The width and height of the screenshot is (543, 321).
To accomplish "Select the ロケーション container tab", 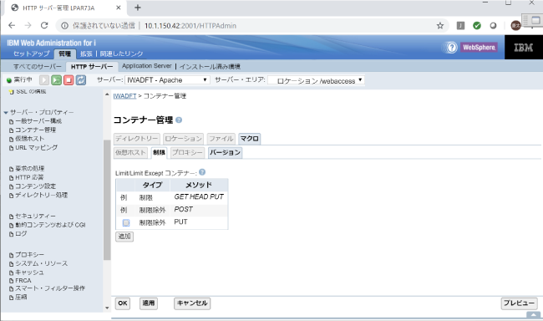I will pyautogui.click(x=183, y=139).
